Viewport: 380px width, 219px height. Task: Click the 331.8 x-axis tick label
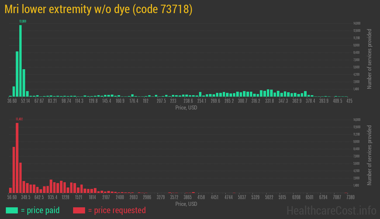(269, 101)
